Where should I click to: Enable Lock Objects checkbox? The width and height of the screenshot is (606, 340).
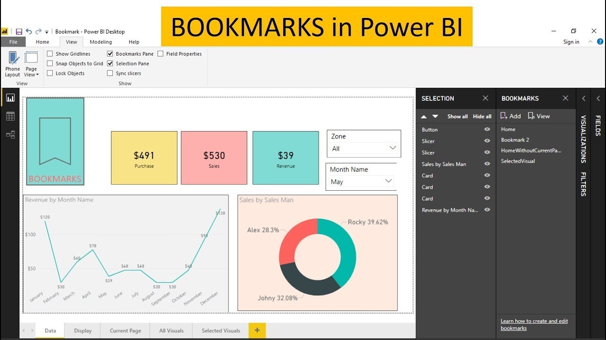coord(50,73)
